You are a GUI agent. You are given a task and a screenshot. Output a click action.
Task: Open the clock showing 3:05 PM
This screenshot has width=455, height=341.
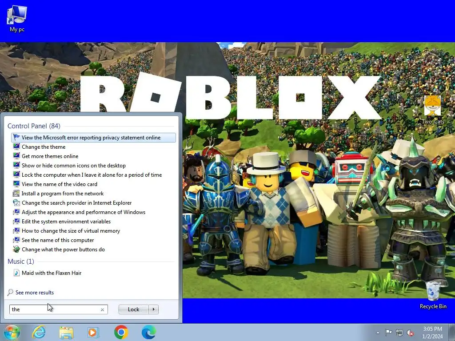click(x=432, y=333)
